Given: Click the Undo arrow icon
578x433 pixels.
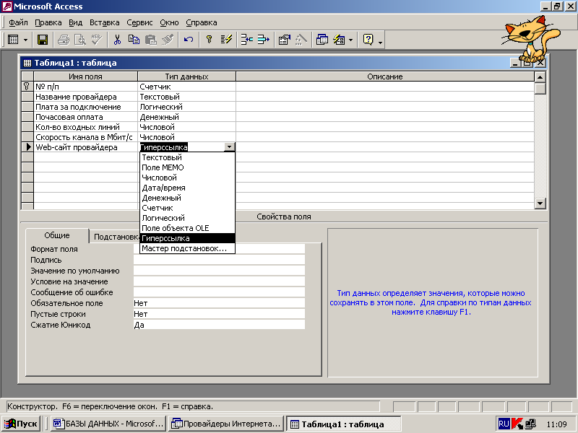Looking at the screenshot, I should click(x=189, y=40).
